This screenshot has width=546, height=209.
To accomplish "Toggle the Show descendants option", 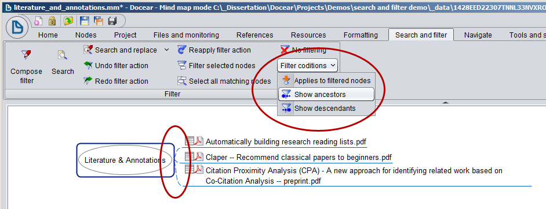I will click(326, 109).
